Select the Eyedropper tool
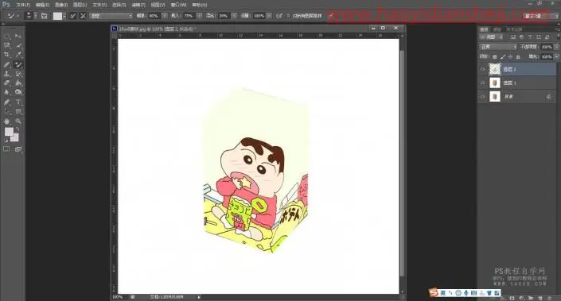The height and width of the screenshot is (301, 561). click(x=18, y=55)
